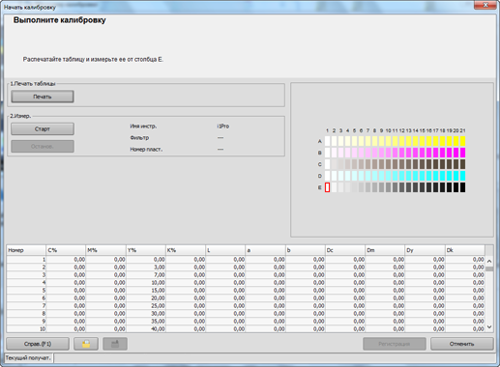The image size is (500, 367).
Task: Click the Печать button to print table
Action: 43,97
